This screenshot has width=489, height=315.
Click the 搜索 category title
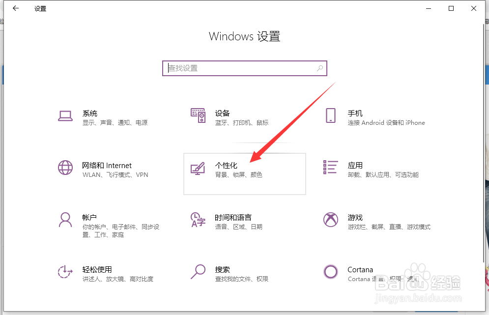[222, 269]
